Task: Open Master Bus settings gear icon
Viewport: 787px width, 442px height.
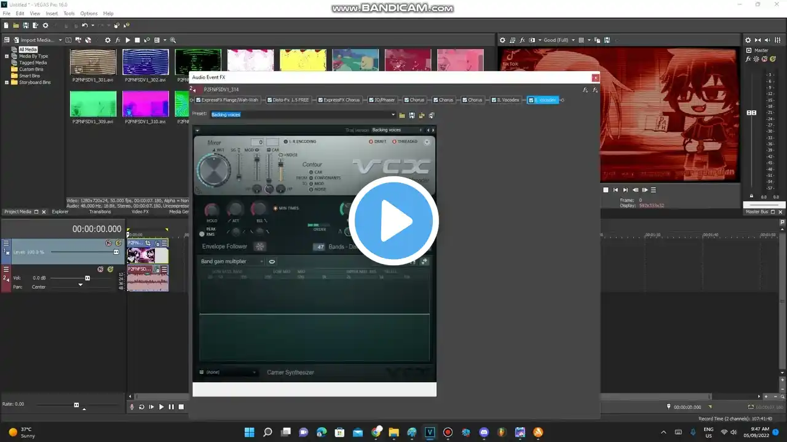Action: click(748, 40)
